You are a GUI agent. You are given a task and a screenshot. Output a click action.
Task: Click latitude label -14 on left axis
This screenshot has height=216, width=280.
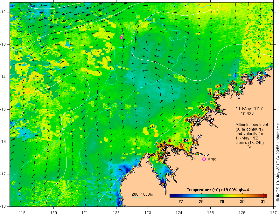click(3, 77)
